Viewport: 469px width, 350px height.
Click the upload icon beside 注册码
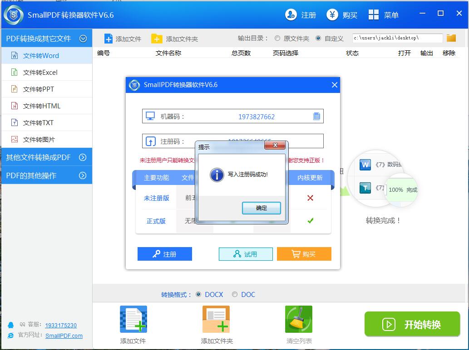coord(150,141)
